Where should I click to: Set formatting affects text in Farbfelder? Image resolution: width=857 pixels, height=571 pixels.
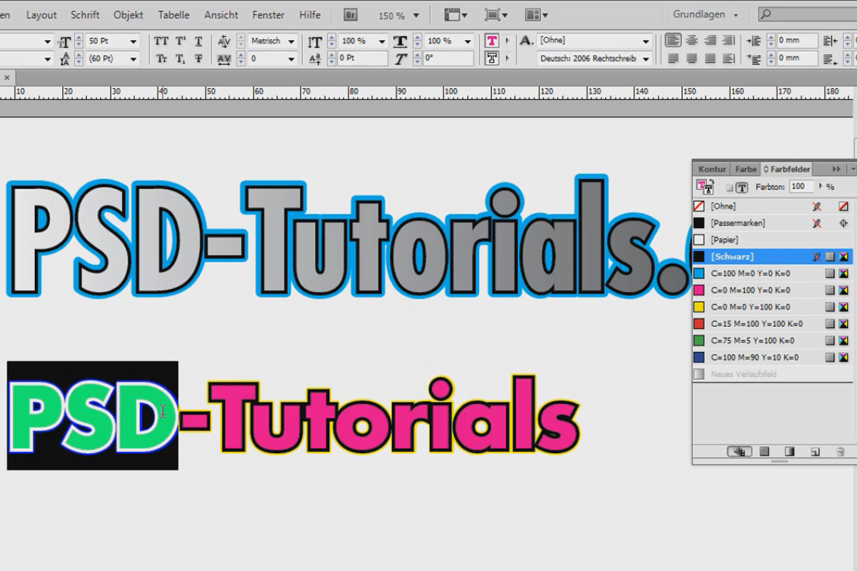coord(742,187)
